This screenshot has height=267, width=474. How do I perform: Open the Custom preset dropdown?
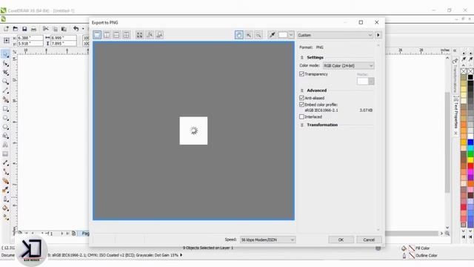coord(335,35)
